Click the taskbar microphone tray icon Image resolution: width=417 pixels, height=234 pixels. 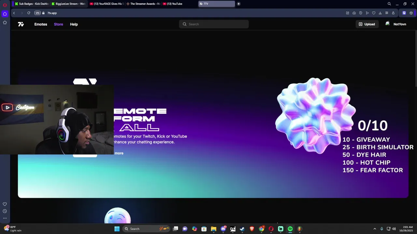381,229
